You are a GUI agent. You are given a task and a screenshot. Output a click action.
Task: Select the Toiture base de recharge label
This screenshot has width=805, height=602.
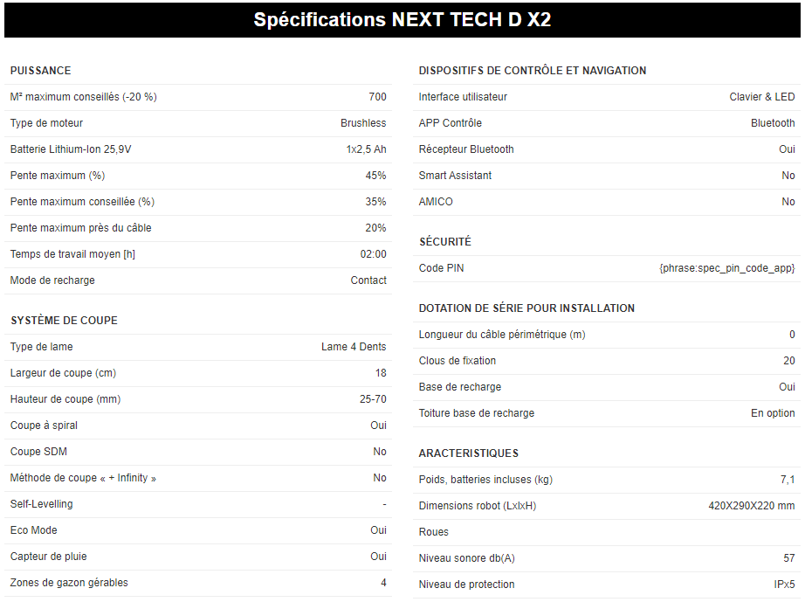coord(477,413)
